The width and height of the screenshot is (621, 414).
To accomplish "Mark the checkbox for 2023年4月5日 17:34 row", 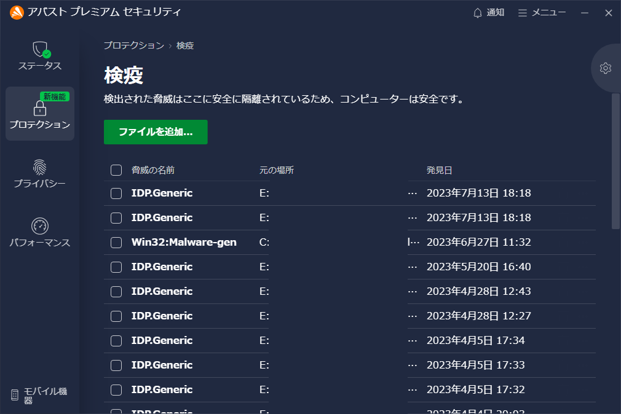I will pos(116,340).
